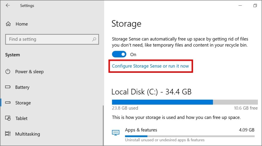Restore down the Settings window
The height and width of the screenshot is (146, 262).
[x=255, y=5]
